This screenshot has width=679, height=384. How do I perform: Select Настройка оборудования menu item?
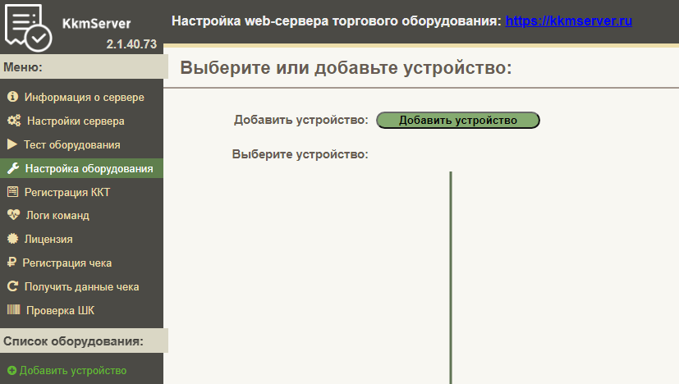point(81,168)
